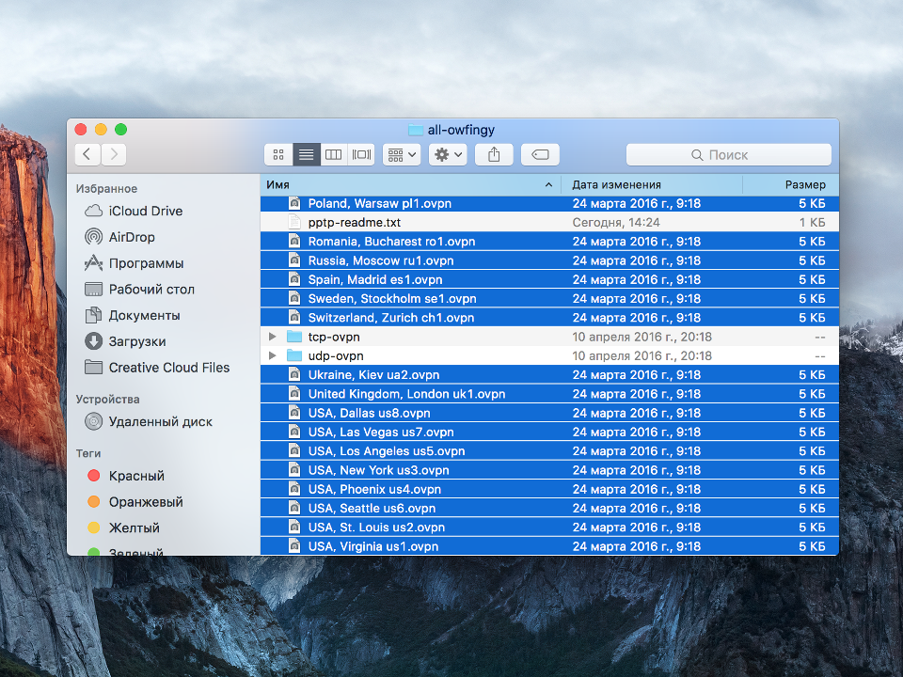This screenshot has width=903, height=677.
Task: Select Poland, Warsaw pl1.ovpn file
Action: click(549, 203)
